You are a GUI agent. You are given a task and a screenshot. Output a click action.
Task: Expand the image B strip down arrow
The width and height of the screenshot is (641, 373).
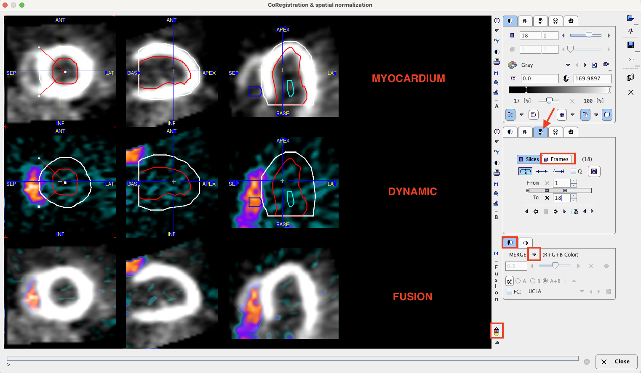(497, 142)
